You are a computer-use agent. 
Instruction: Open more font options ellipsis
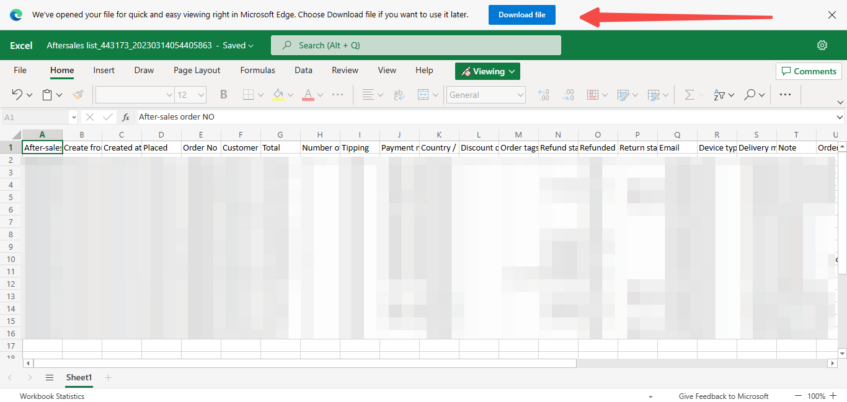pyautogui.click(x=338, y=95)
